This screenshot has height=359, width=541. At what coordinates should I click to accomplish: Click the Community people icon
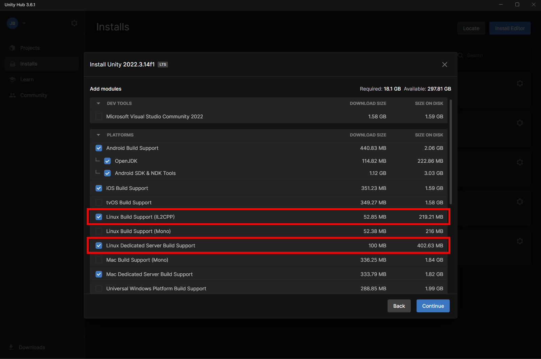pyautogui.click(x=13, y=95)
